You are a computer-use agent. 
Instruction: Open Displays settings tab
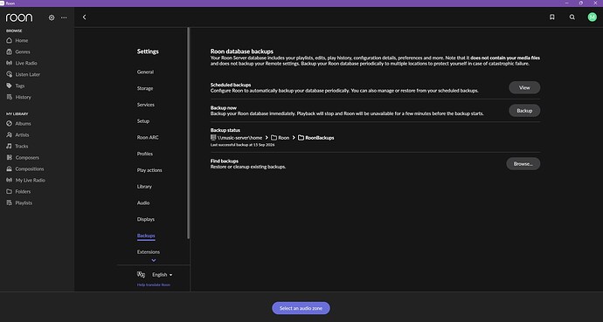(146, 220)
